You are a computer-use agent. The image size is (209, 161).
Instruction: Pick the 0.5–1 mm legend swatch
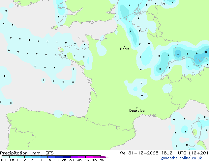pos(13,157)
